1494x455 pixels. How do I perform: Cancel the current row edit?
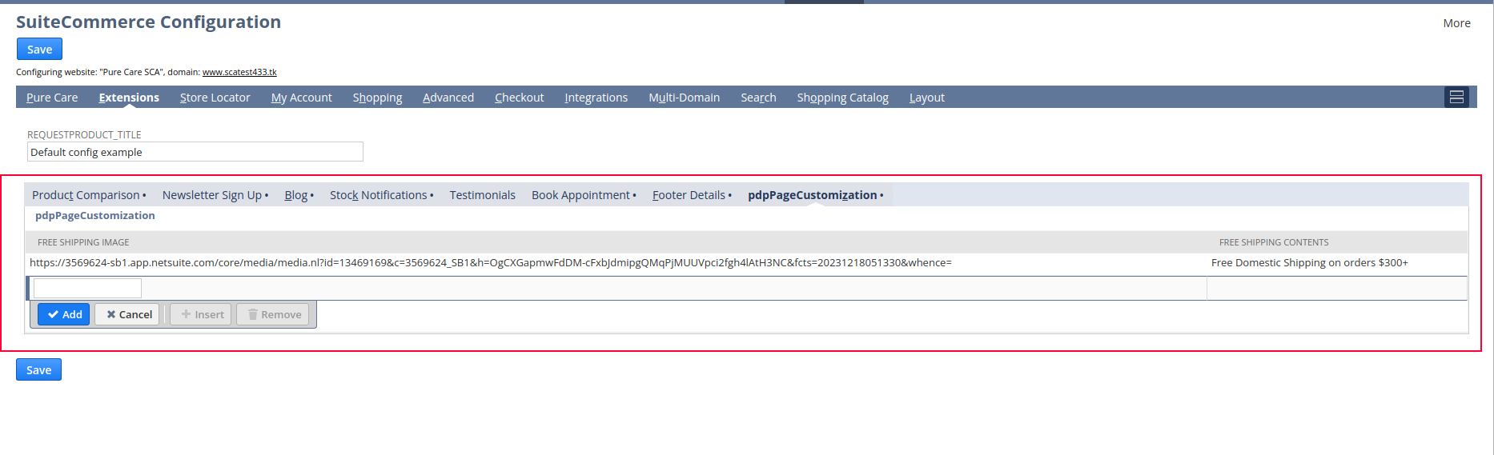(x=128, y=314)
